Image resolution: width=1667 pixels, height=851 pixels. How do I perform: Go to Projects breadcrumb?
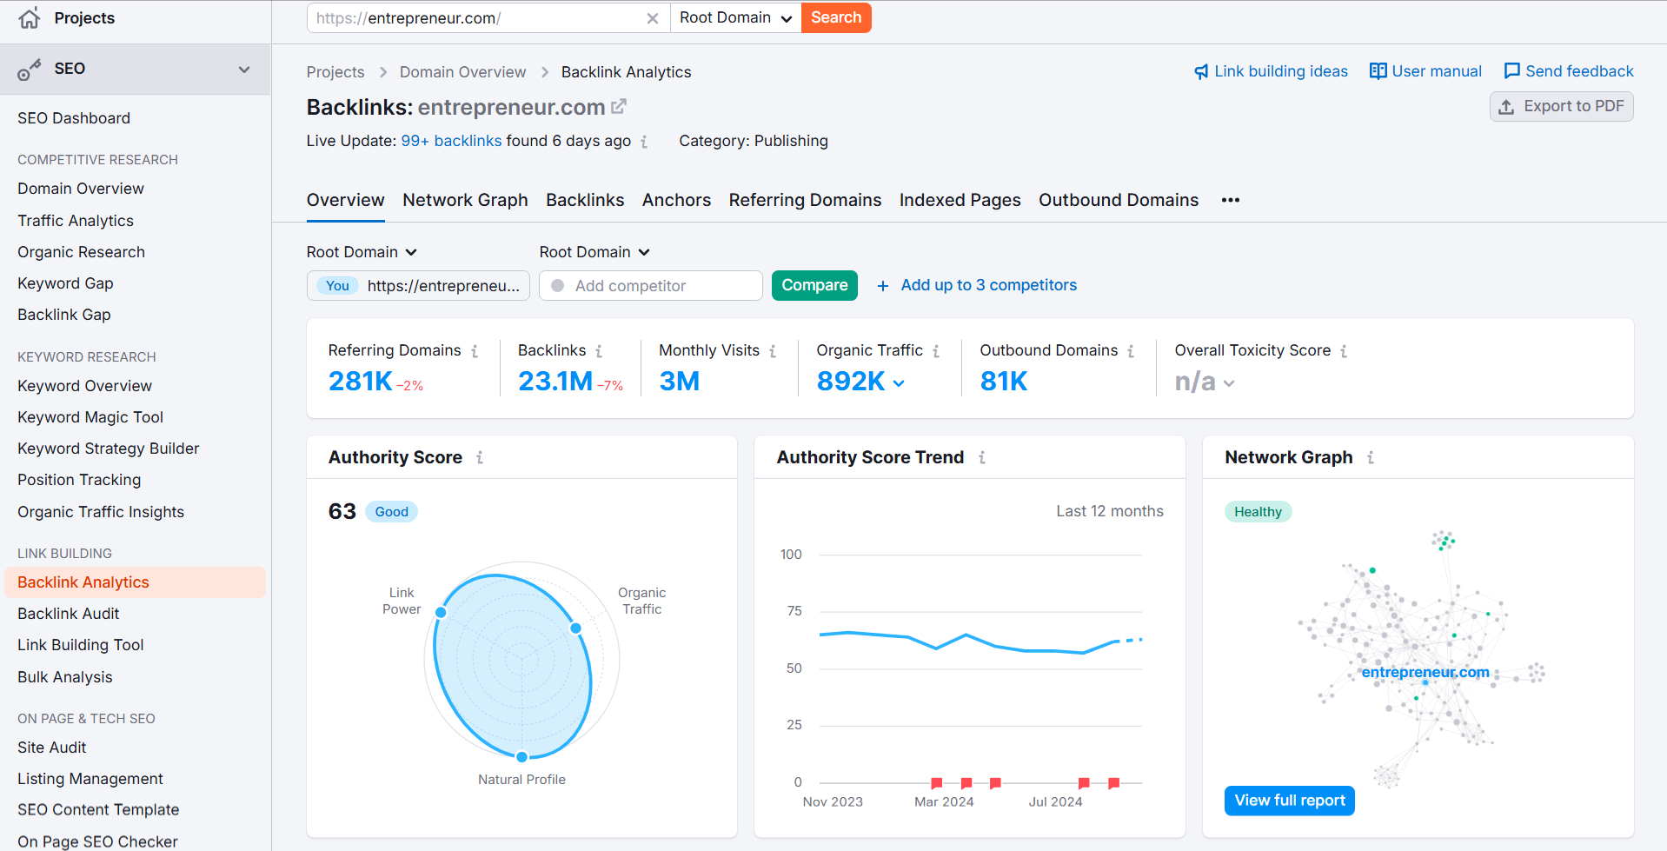click(335, 72)
